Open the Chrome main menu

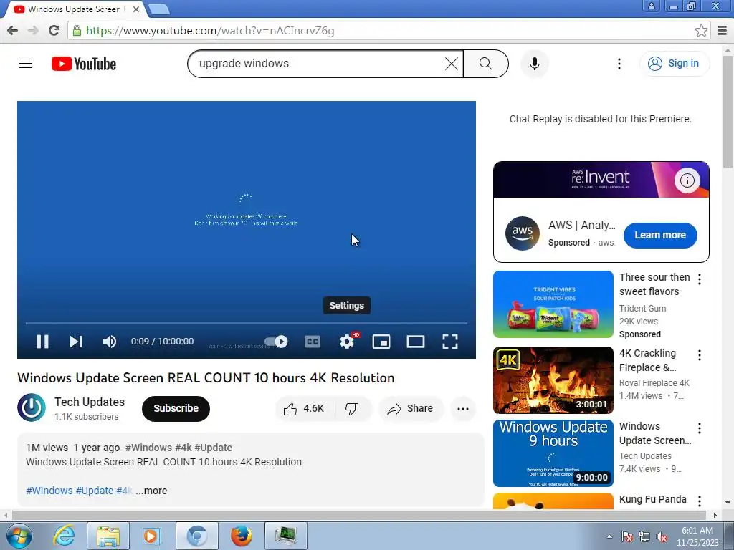(x=723, y=31)
